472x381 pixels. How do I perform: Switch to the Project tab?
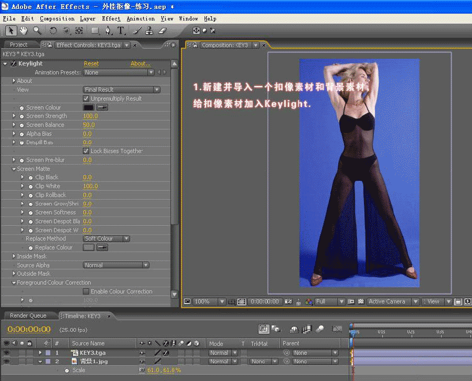click(19, 45)
